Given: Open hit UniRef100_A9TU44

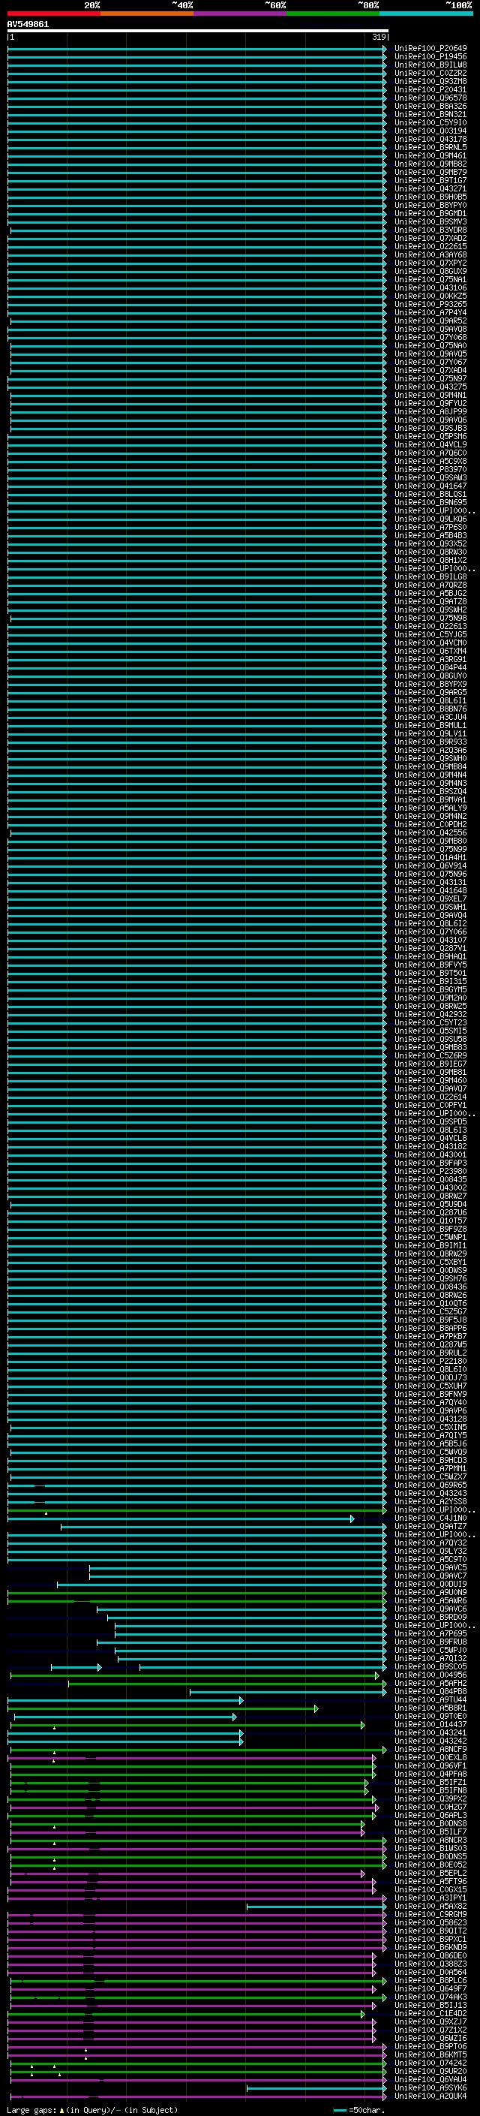Looking at the screenshot, I should point(430,1699).
